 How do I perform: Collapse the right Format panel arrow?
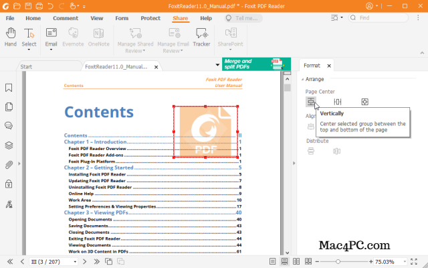point(294,163)
